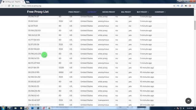Screen dimensions: 196x110
Task: Bookmark this page with the star icon
Action: click(x=174, y=6)
